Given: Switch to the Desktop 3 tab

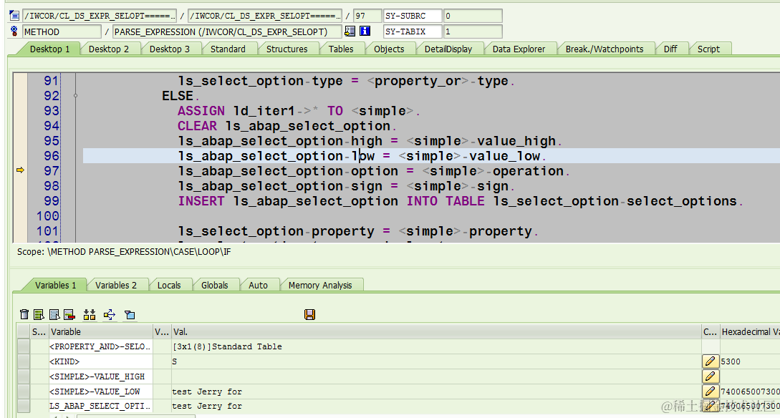Looking at the screenshot, I should pyautogui.click(x=170, y=49).
